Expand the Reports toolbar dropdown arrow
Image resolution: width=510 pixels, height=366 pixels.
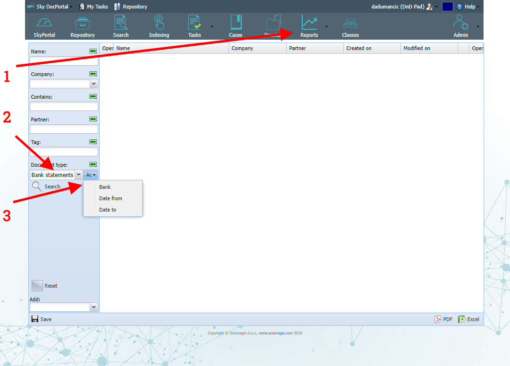(x=327, y=26)
